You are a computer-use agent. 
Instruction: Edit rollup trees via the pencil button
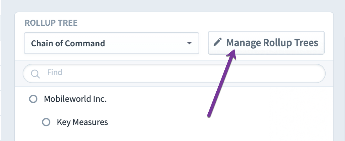click(266, 42)
